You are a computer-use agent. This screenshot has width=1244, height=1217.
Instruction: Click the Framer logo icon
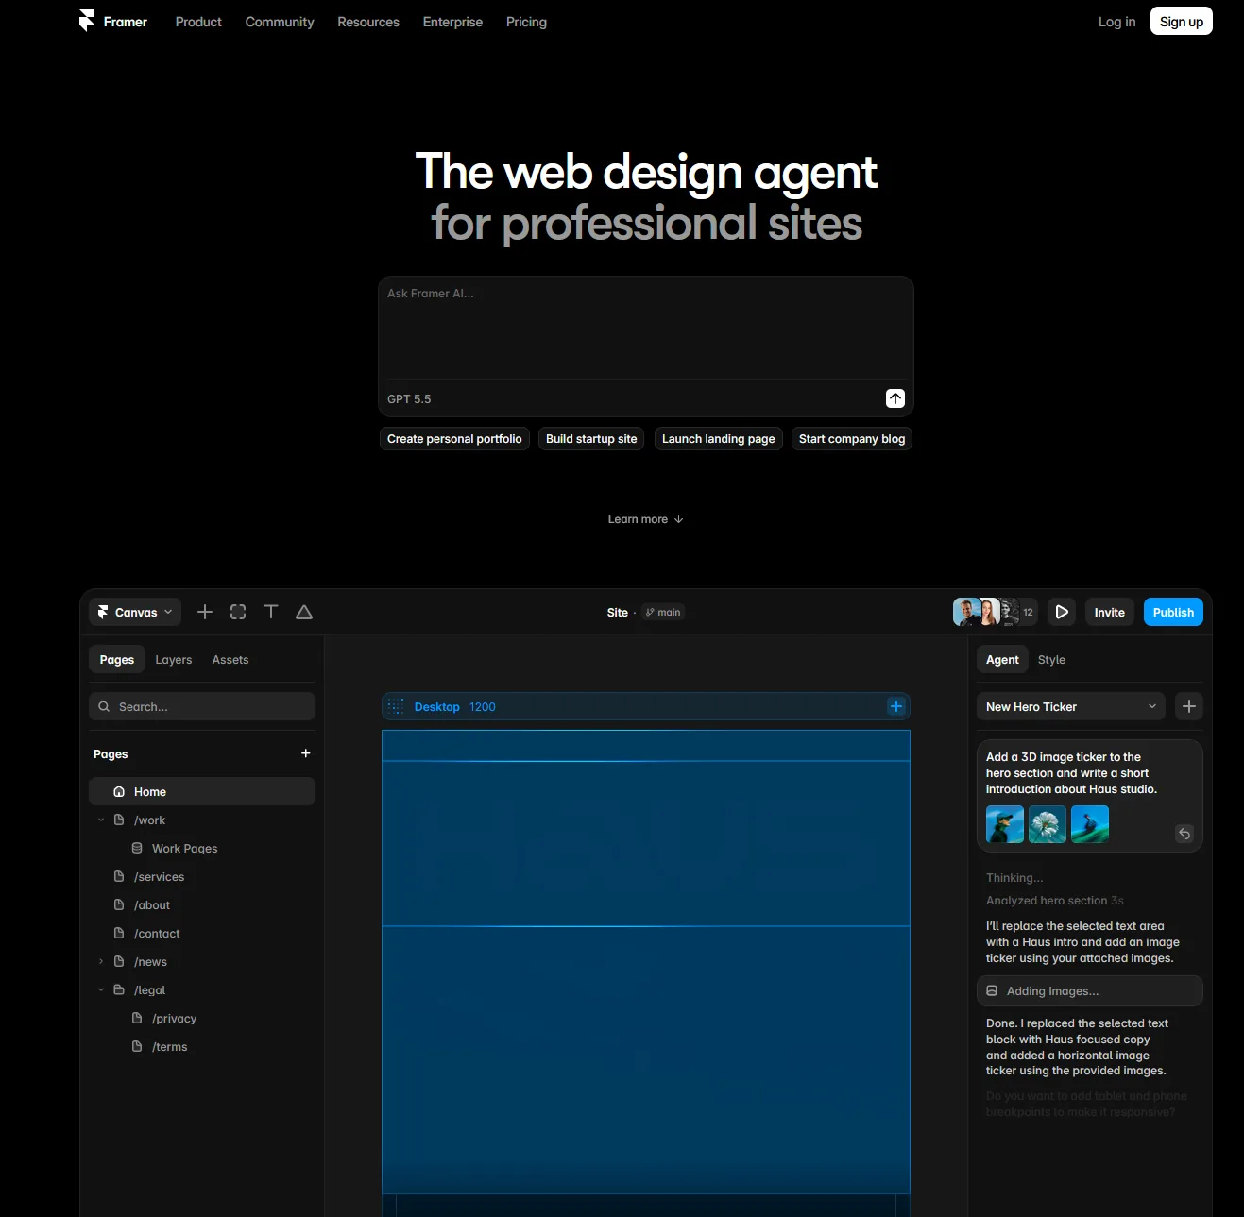coord(87,21)
